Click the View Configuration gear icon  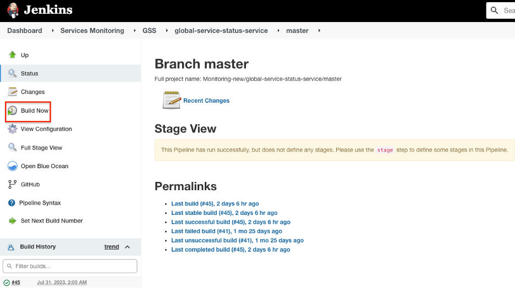click(13, 129)
